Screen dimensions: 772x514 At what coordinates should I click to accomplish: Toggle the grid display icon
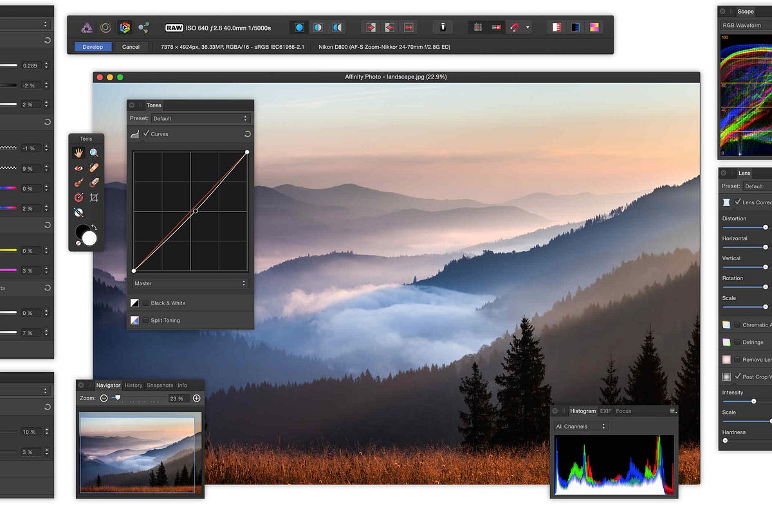pos(478,28)
